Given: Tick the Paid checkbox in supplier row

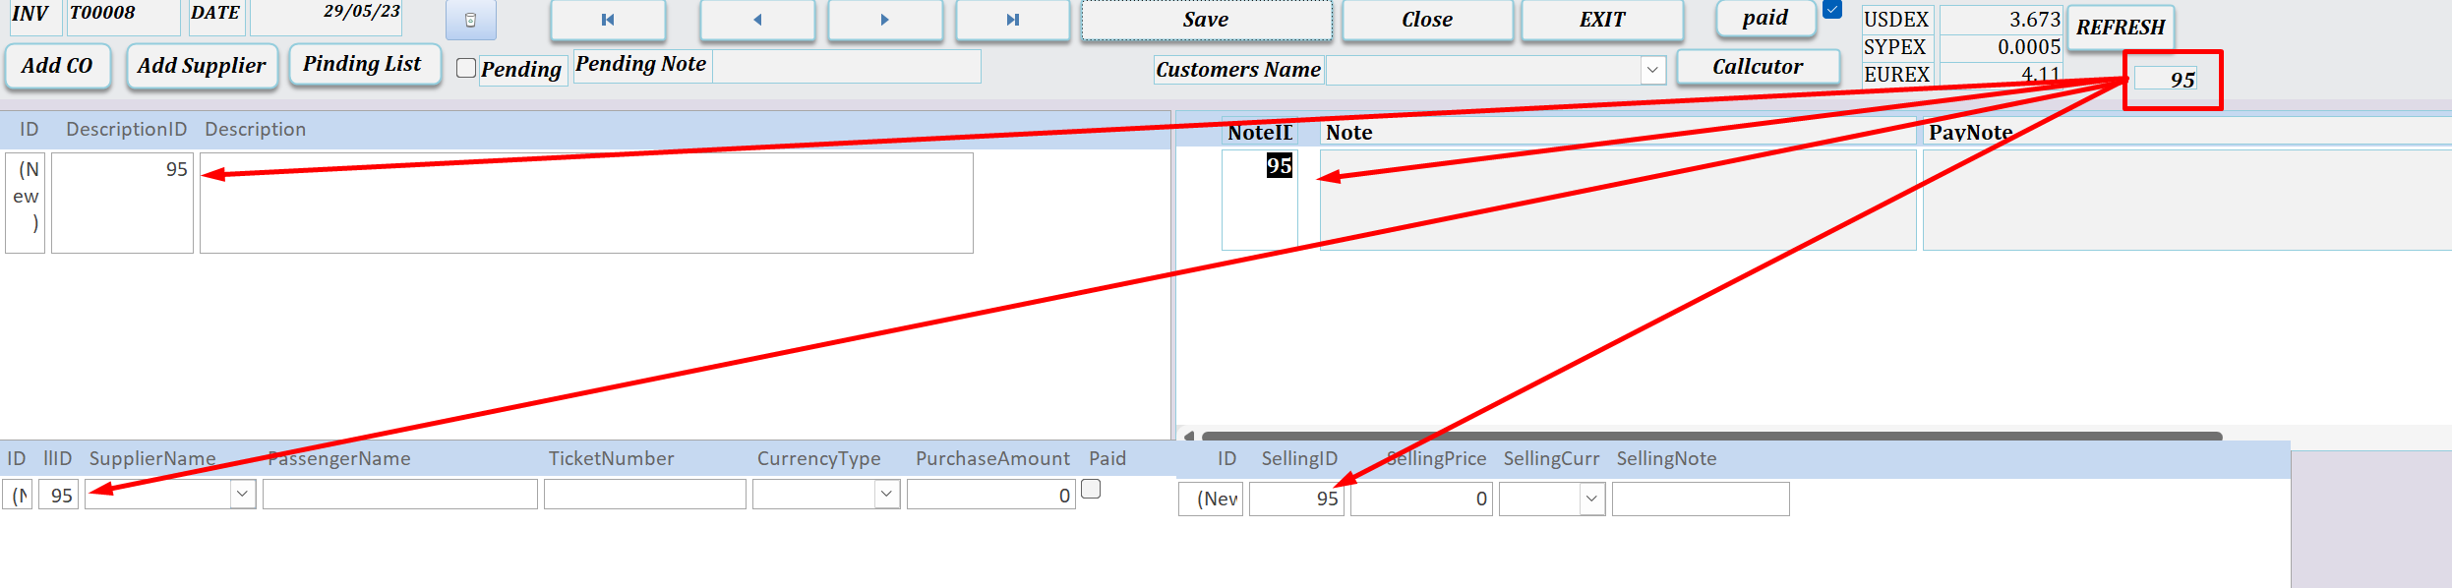Looking at the screenshot, I should [x=1091, y=489].
